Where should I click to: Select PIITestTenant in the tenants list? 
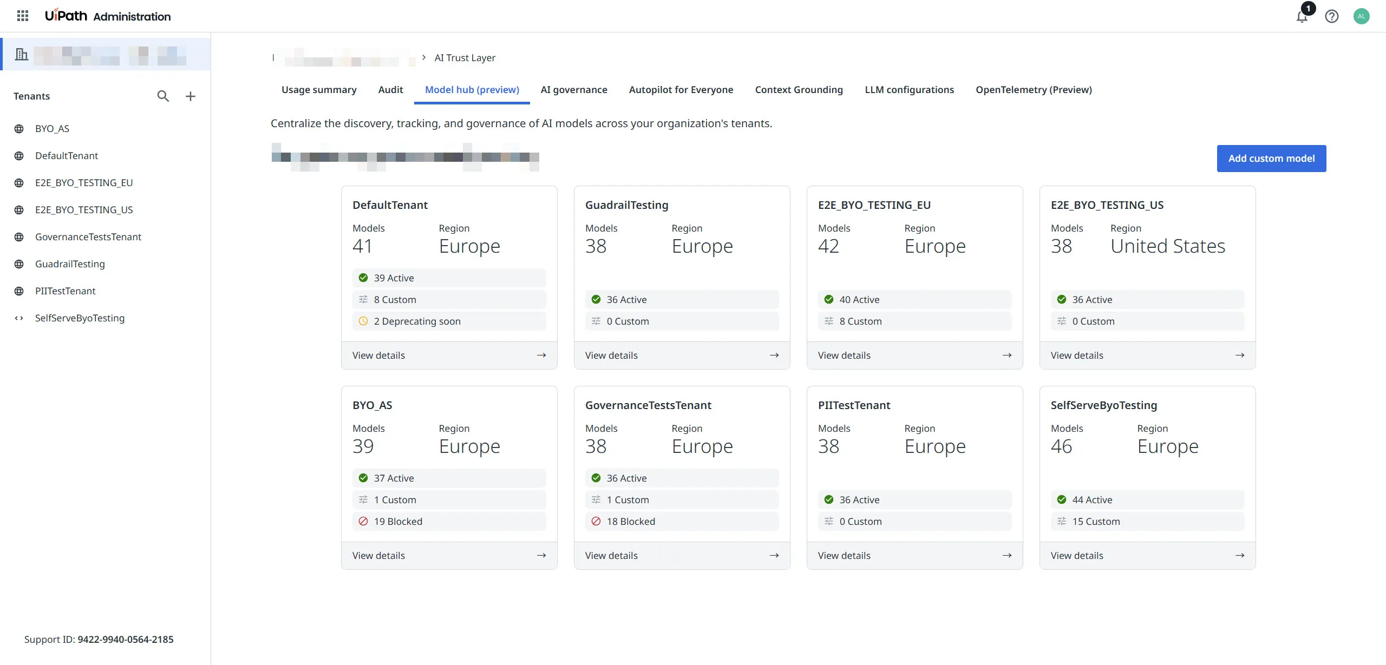click(106, 291)
